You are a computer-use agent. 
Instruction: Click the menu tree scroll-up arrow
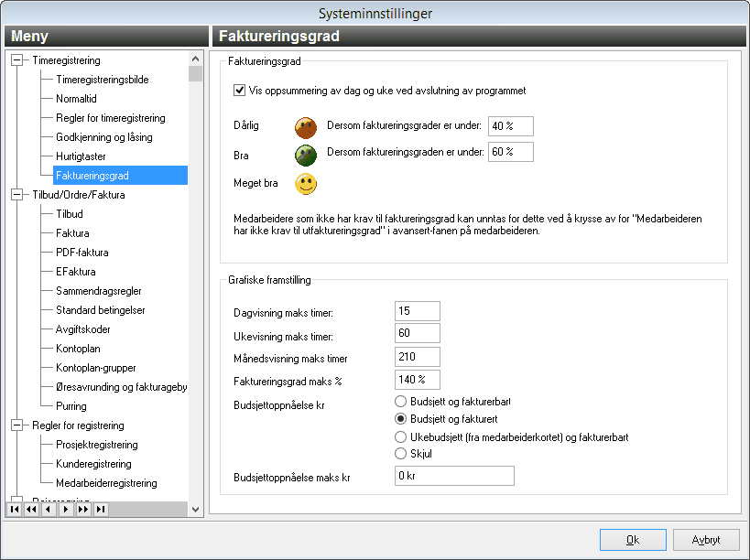tap(195, 59)
